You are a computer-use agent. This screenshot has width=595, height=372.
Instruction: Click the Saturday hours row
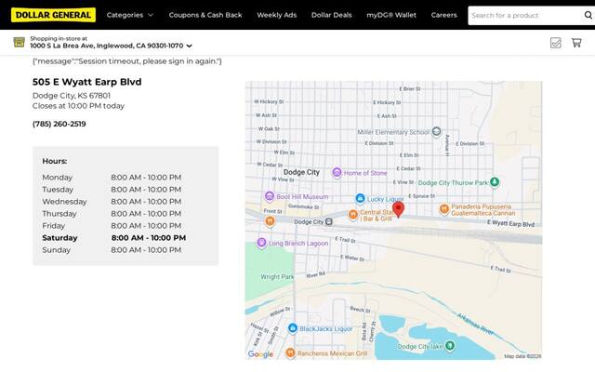[x=113, y=238]
